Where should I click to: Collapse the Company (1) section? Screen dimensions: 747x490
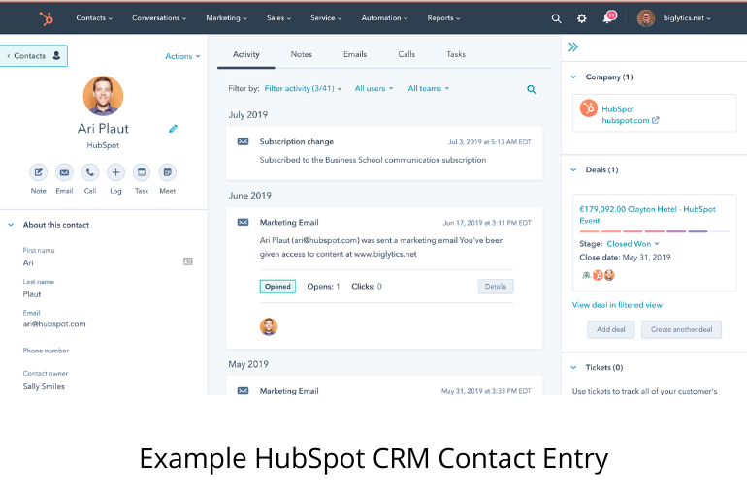(573, 77)
